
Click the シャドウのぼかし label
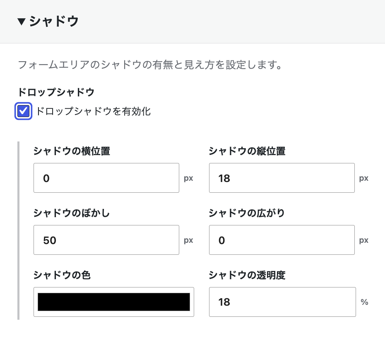point(72,213)
